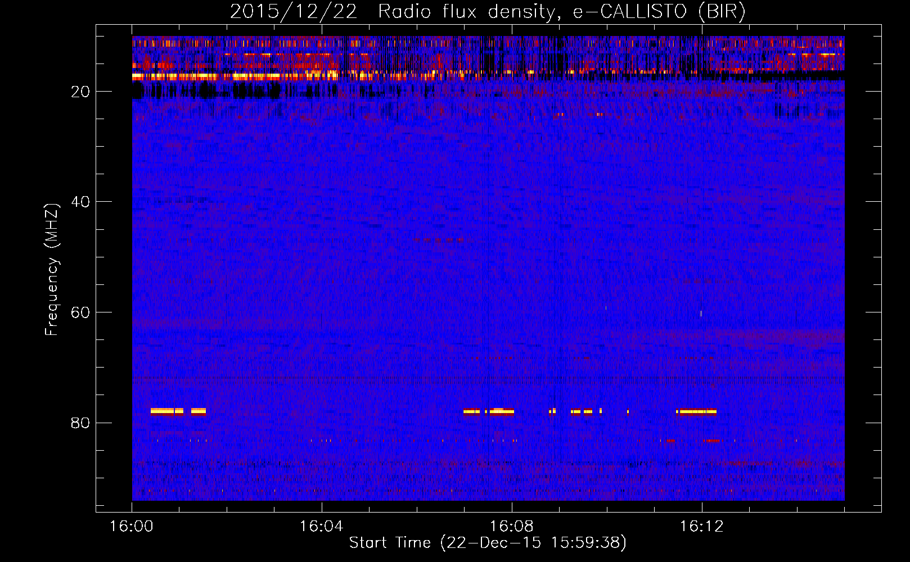Viewport: 910px width, 562px height.
Task: Click the 40 MHz frequency tick label
Action: (x=81, y=202)
